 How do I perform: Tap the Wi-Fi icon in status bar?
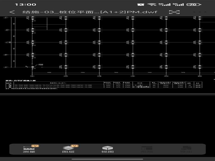tap(152, 5)
